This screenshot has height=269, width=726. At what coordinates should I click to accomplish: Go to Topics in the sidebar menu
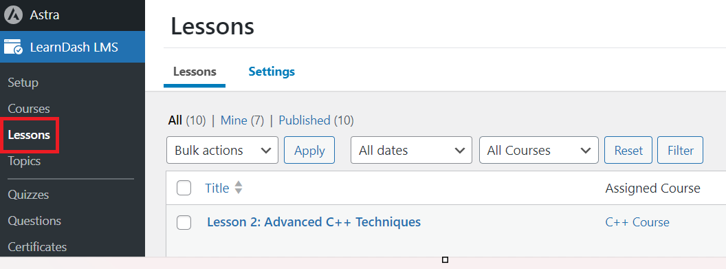24,161
